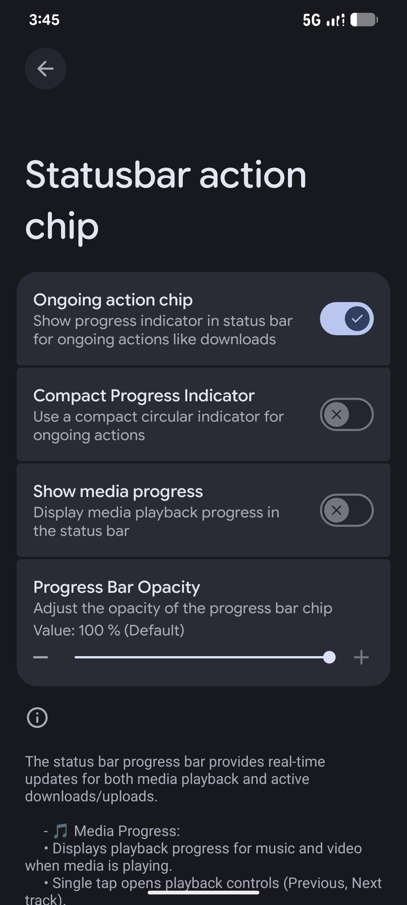
Task: Tap the bottom navigation gesture handle
Action: [x=203, y=893]
